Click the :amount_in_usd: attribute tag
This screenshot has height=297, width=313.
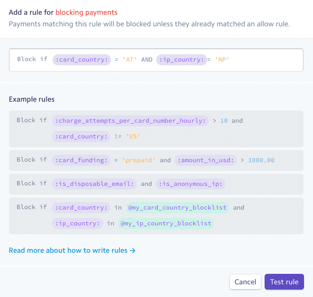206,160
